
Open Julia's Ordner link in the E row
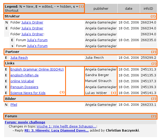[32, 28]
